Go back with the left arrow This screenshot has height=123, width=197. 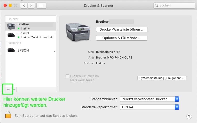click(24, 5)
